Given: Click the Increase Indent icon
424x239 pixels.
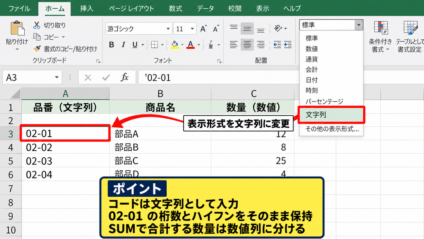Looking at the screenshot, I should 288,45.
